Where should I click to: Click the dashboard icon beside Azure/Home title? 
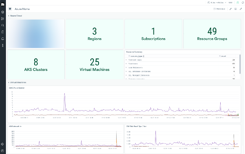10,9
